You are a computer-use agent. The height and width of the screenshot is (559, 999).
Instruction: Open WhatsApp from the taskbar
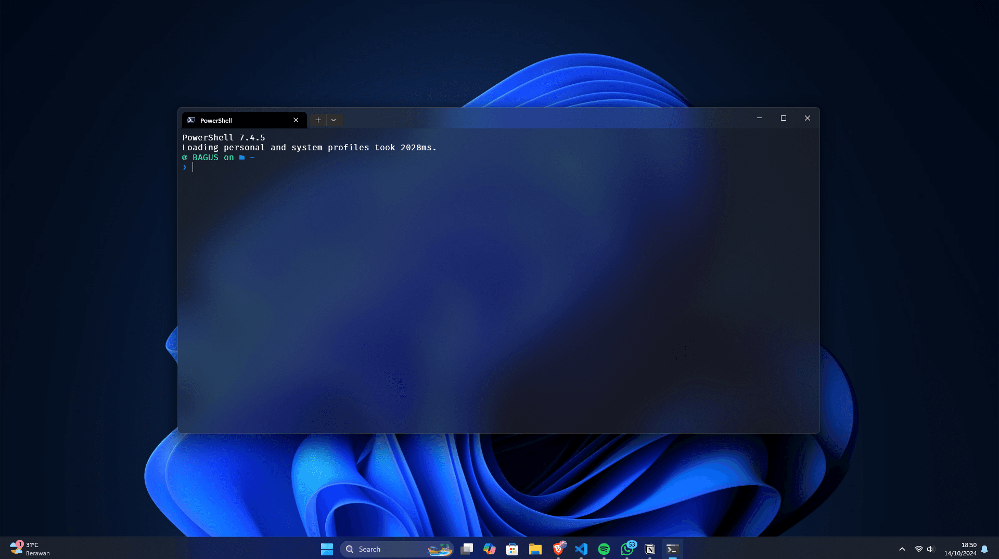[627, 549]
